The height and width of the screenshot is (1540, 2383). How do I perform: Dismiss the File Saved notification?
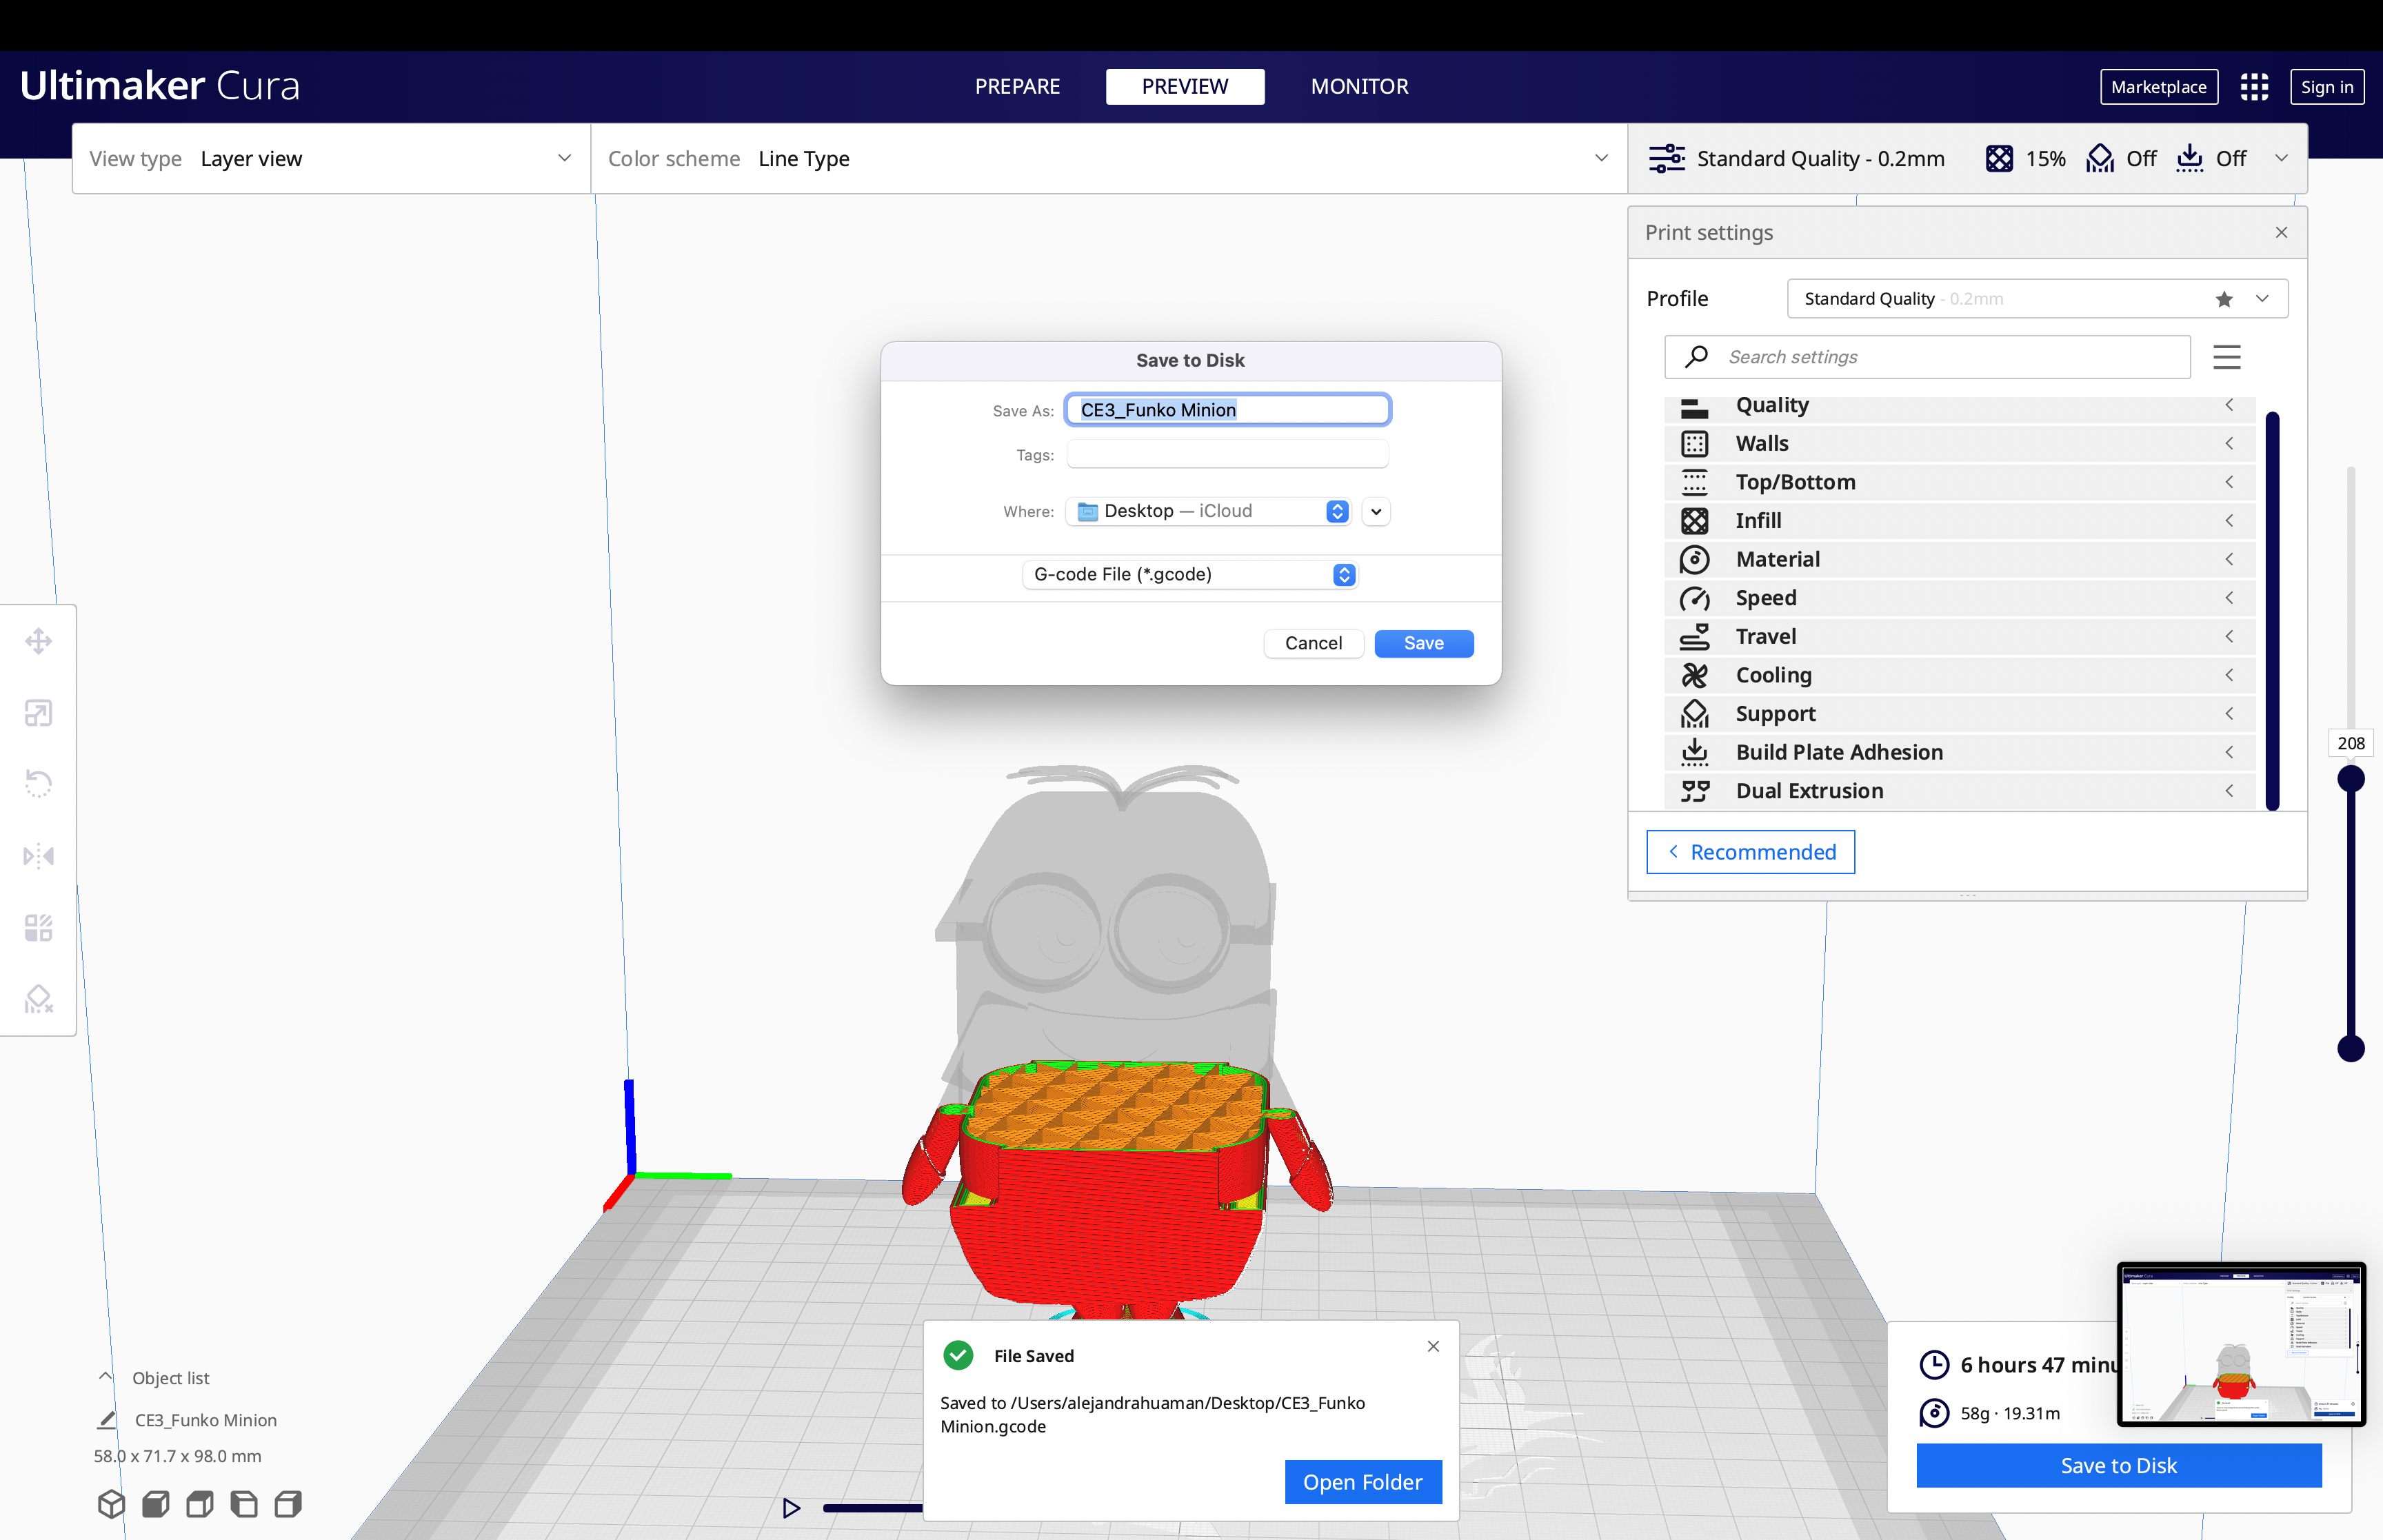pos(1433,1346)
